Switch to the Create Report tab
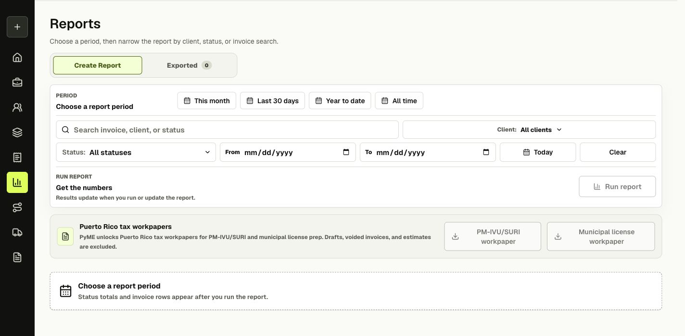This screenshot has width=685, height=336. click(x=98, y=65)
